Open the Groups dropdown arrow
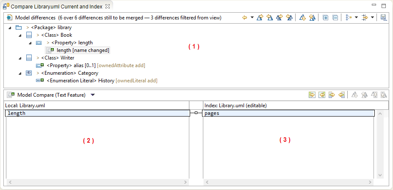393x190 pixels. (357, 18)
